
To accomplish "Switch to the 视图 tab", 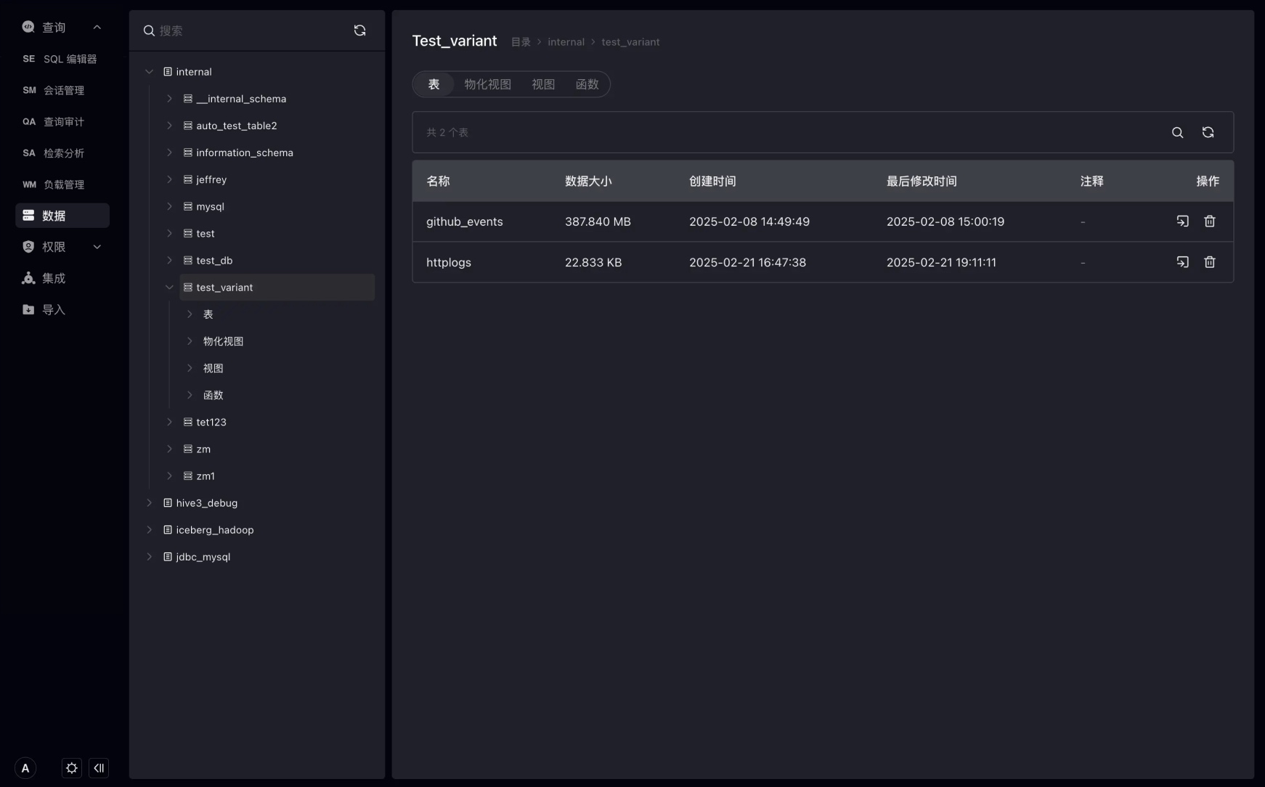I will (x=543, y=84).
